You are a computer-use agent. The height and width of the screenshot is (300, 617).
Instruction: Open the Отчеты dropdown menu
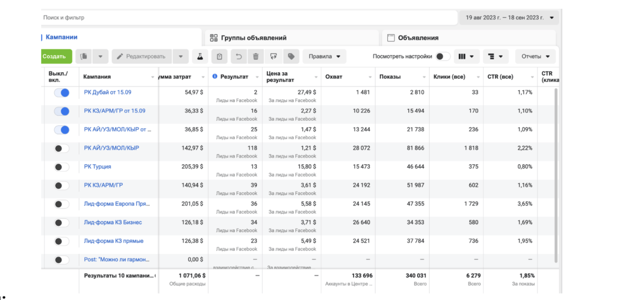(535, 57)
